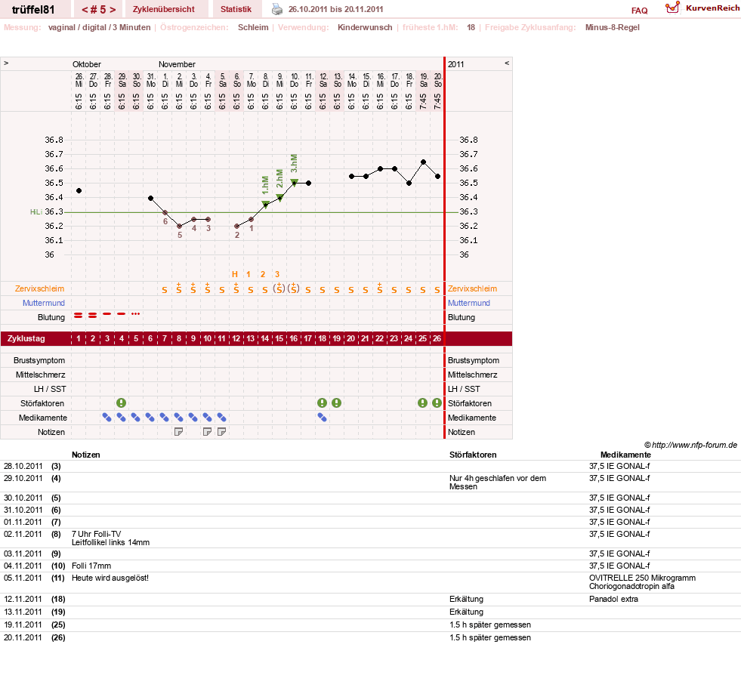
Task: Open the FAQ link
Action: click(x=639, y=11)
